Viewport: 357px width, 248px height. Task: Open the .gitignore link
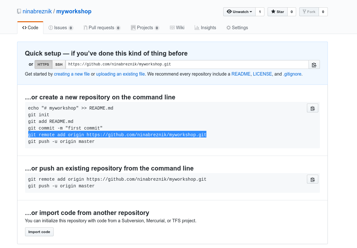point(292,74)
